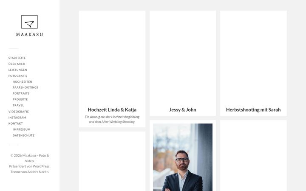Open the Startseite menu item
306x191 pixels.
pyautogui.click(x=17, y=58)
